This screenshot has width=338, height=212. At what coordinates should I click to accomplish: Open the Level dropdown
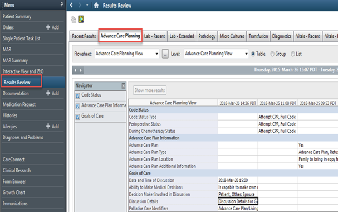pyautogui.click(x=216, y=54)
